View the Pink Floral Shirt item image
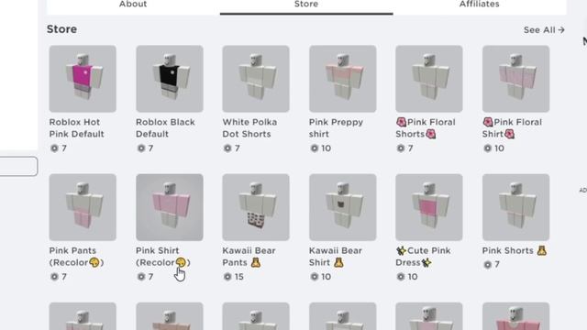This screenshot has height=330, width=587. (515, 79)
